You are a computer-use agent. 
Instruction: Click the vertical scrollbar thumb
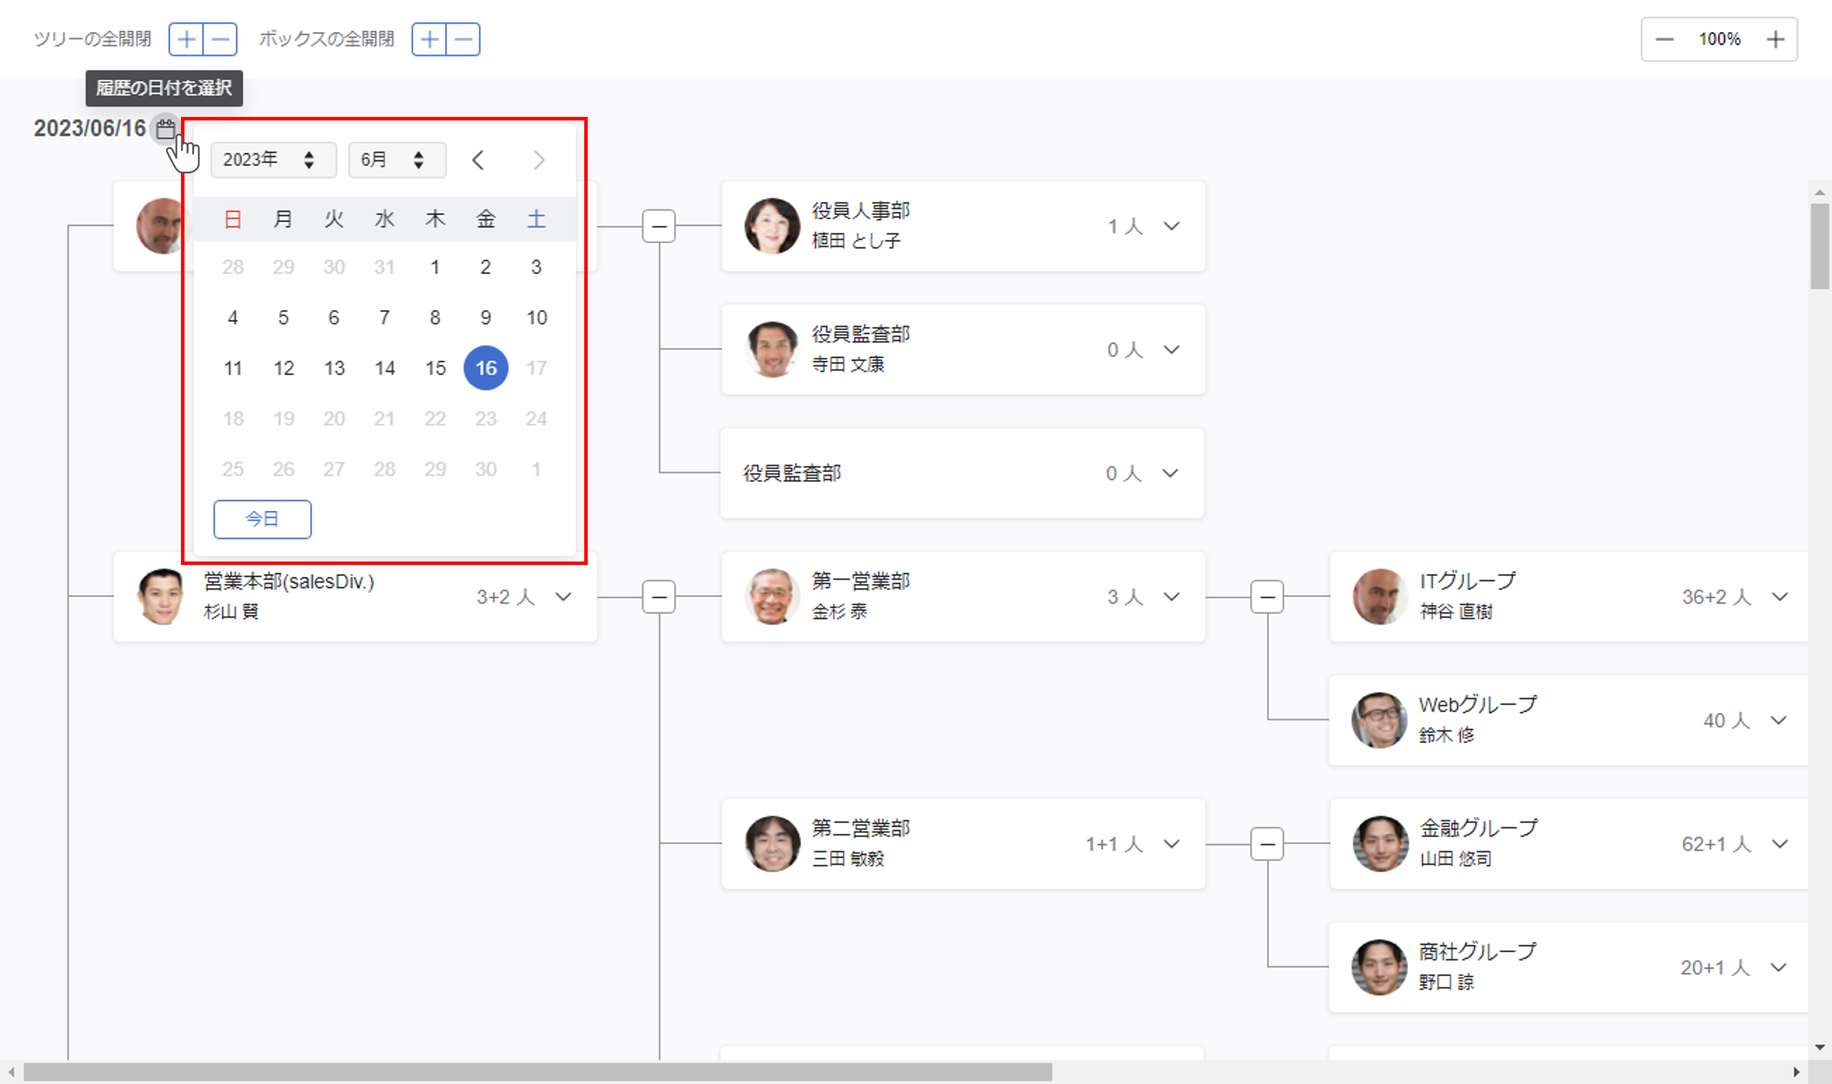click(1820, 247)
